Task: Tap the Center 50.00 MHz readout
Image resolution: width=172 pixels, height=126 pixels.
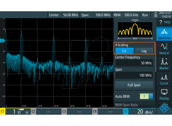Action: tap(64, 15)
